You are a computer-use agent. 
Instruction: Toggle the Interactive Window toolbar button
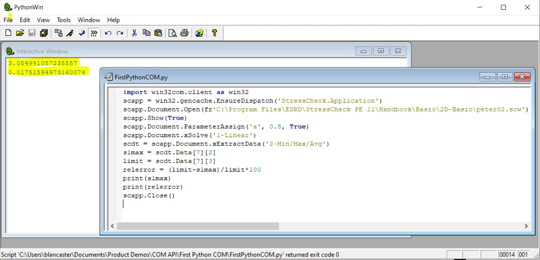[x=94, y=33]
